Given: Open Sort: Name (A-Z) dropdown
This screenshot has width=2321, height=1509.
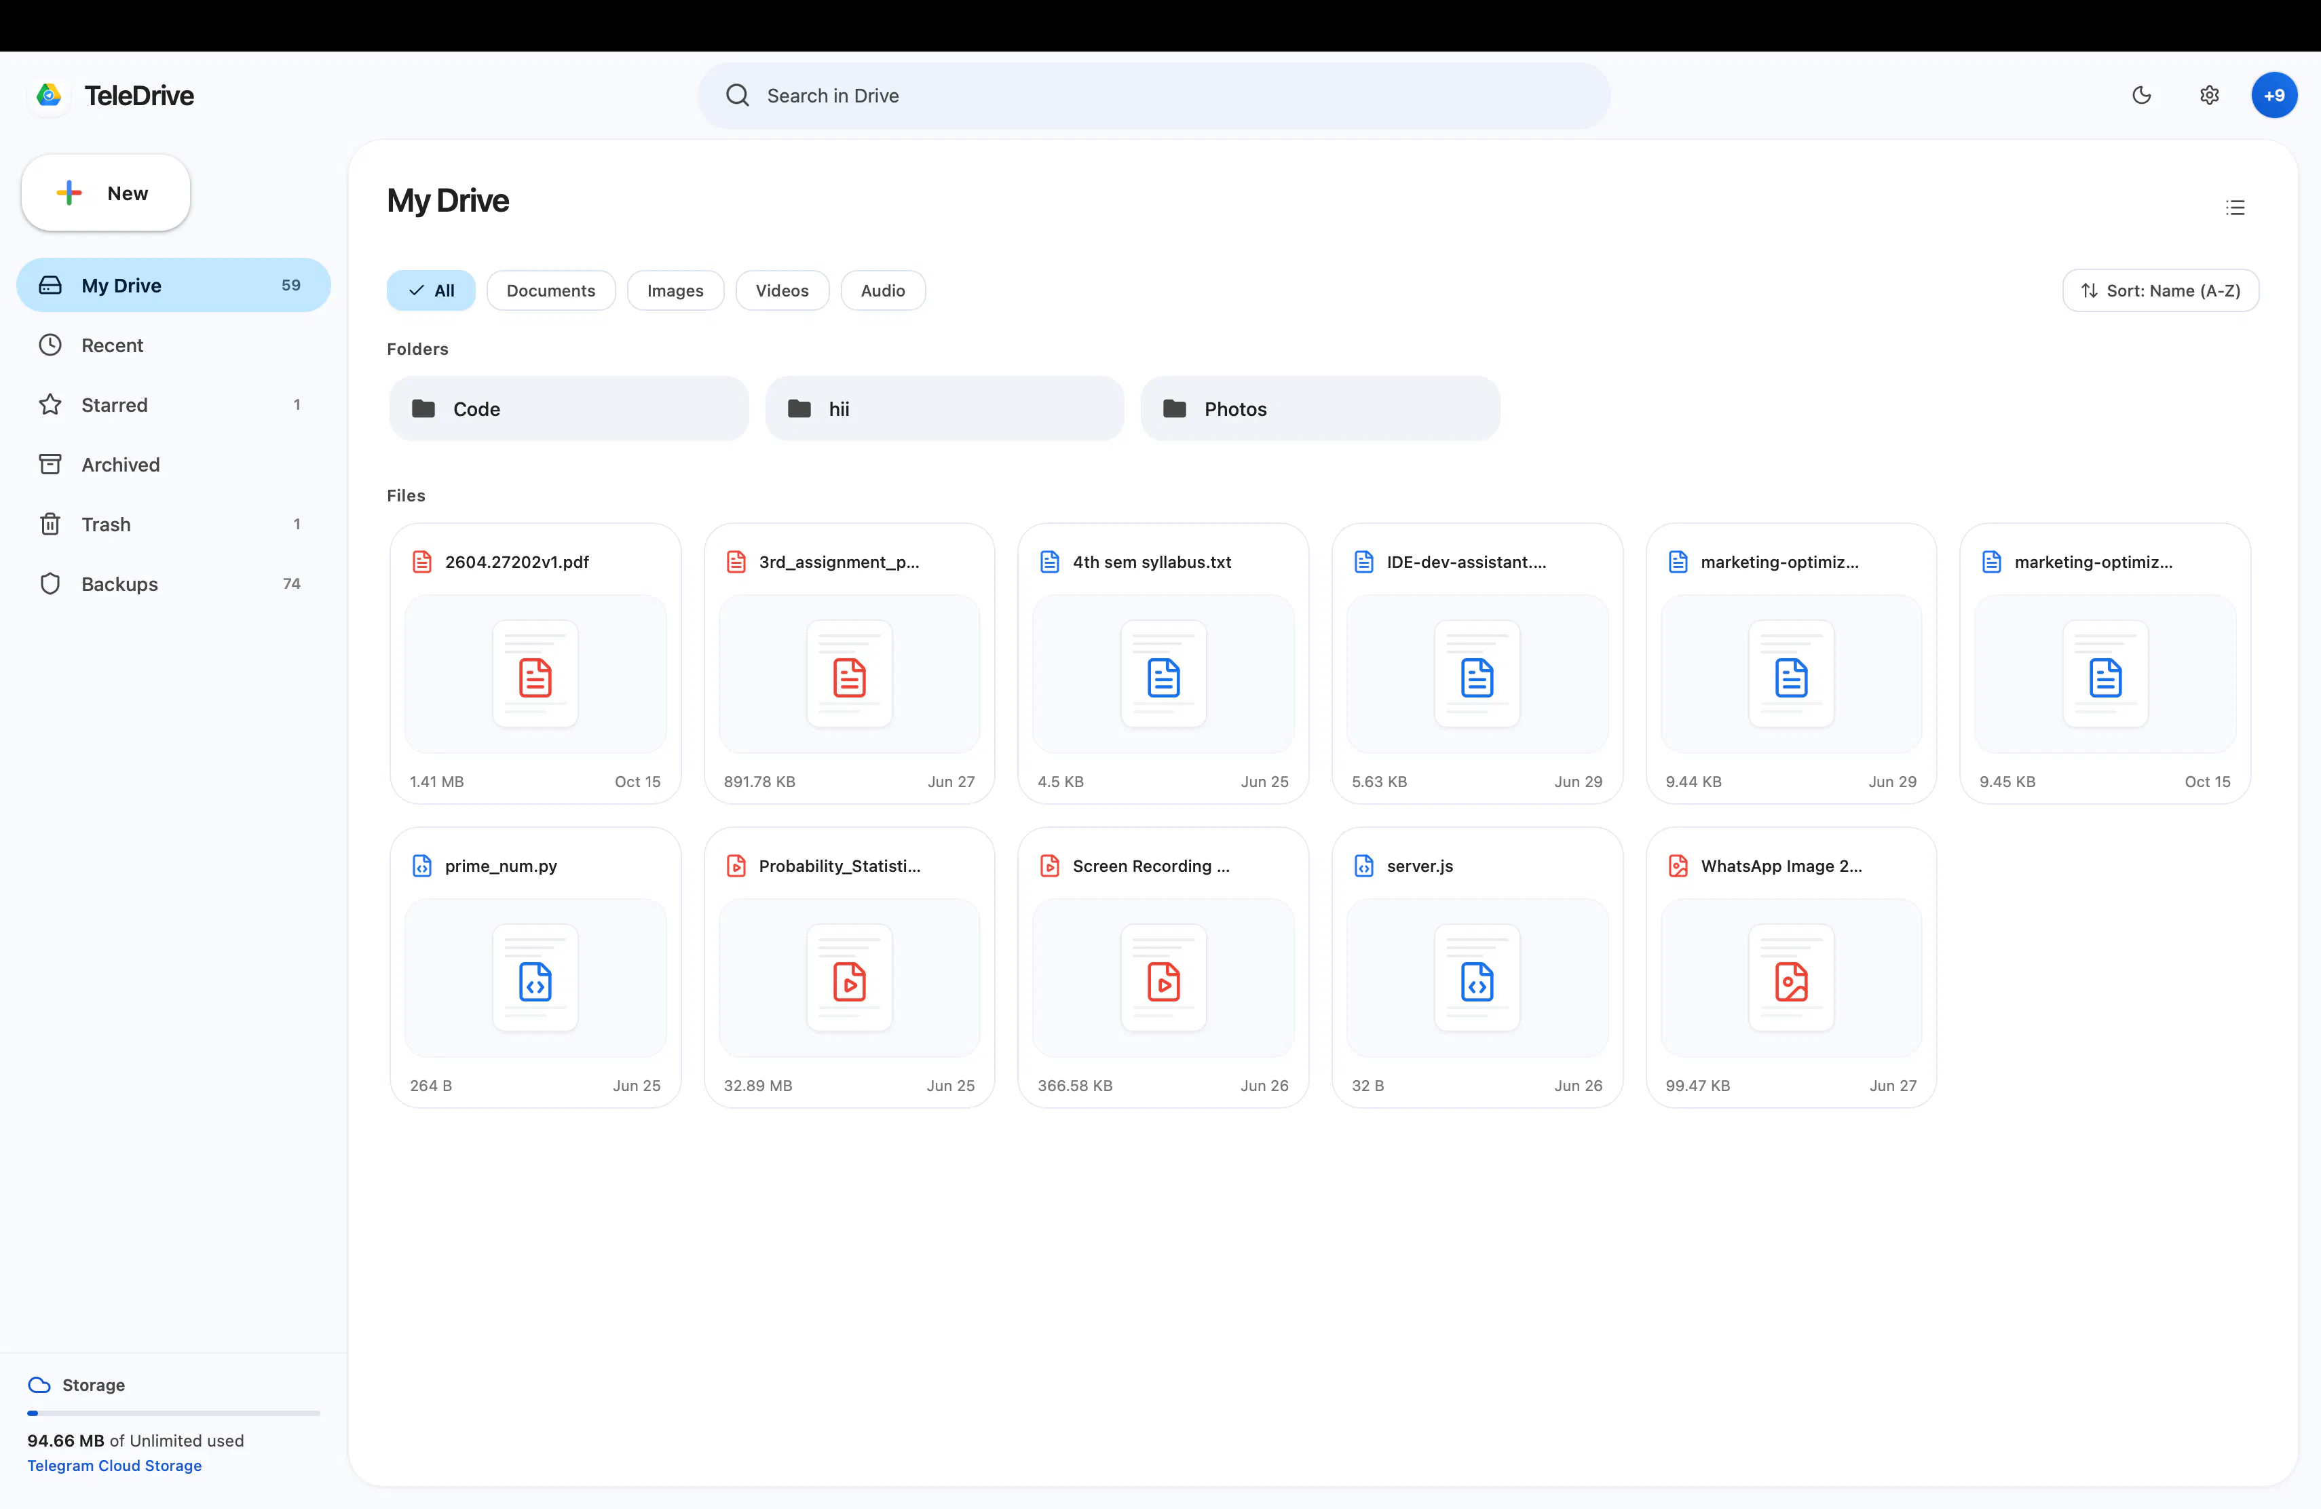Looking at the screenshot, I should [2160, 290].
